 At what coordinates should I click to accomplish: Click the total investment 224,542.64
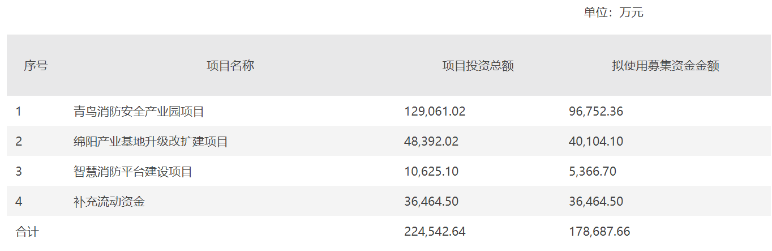click(435, 232)
